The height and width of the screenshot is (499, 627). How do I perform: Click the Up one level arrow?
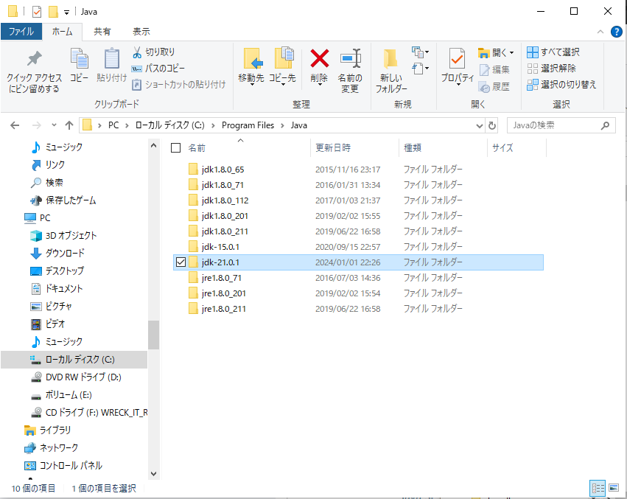click(x=69, y=125)
